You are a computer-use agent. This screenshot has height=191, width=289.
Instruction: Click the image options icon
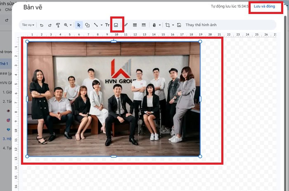tap(154, 25)
